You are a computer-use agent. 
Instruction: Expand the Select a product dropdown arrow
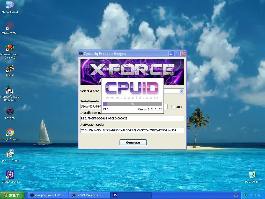pos(181,91)
